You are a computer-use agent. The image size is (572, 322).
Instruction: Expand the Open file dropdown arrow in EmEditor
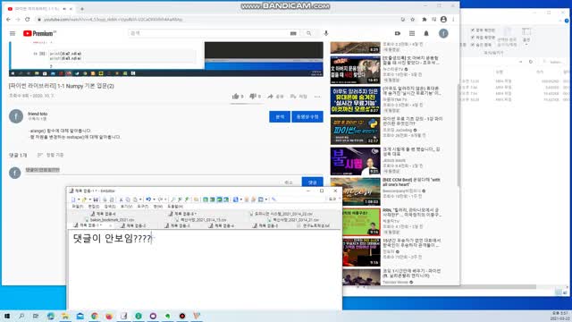click(x=89, y=199)
